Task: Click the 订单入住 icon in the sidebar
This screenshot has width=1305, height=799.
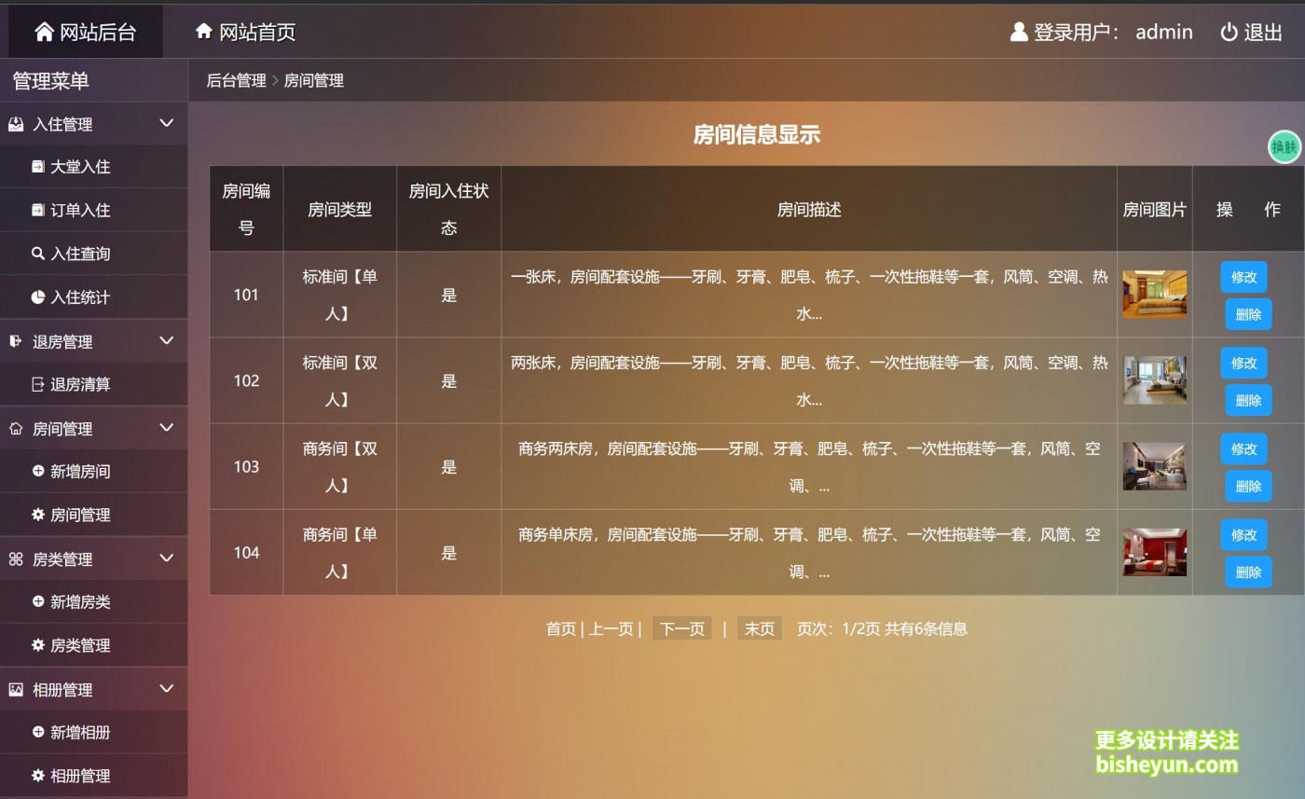Action: [38, 210]
